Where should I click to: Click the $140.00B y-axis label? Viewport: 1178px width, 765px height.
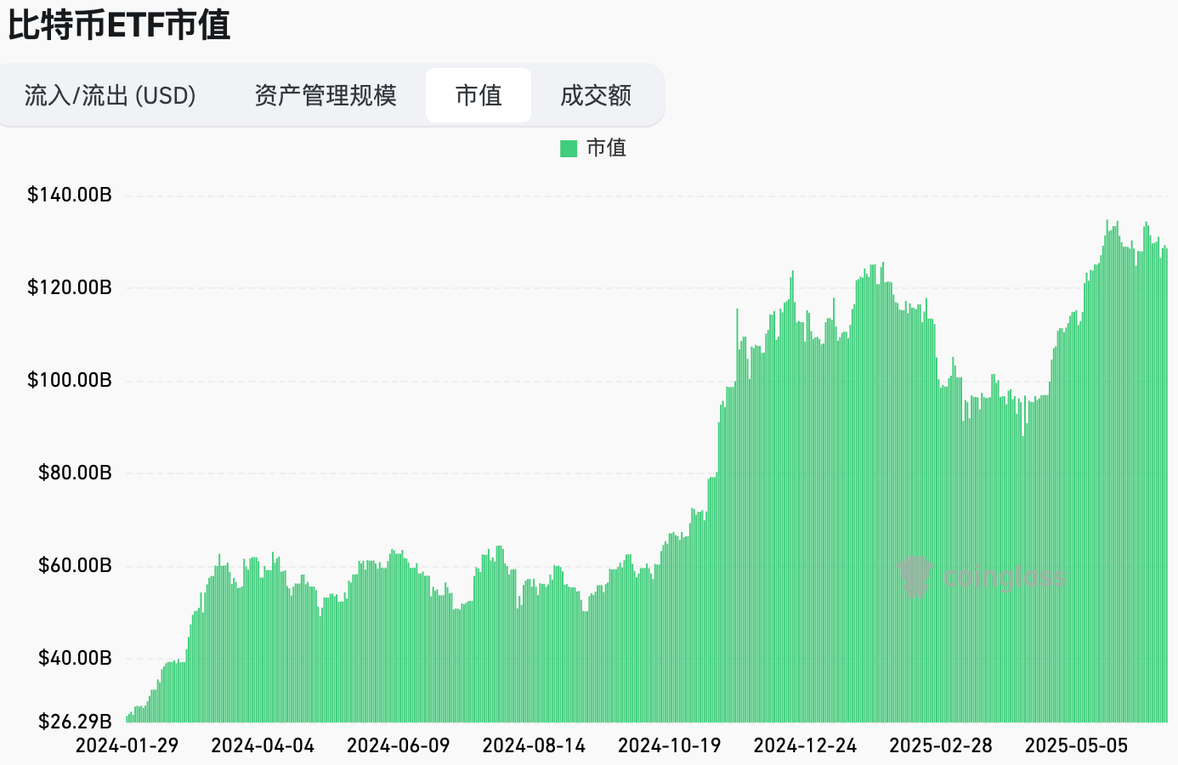point(70,195)
